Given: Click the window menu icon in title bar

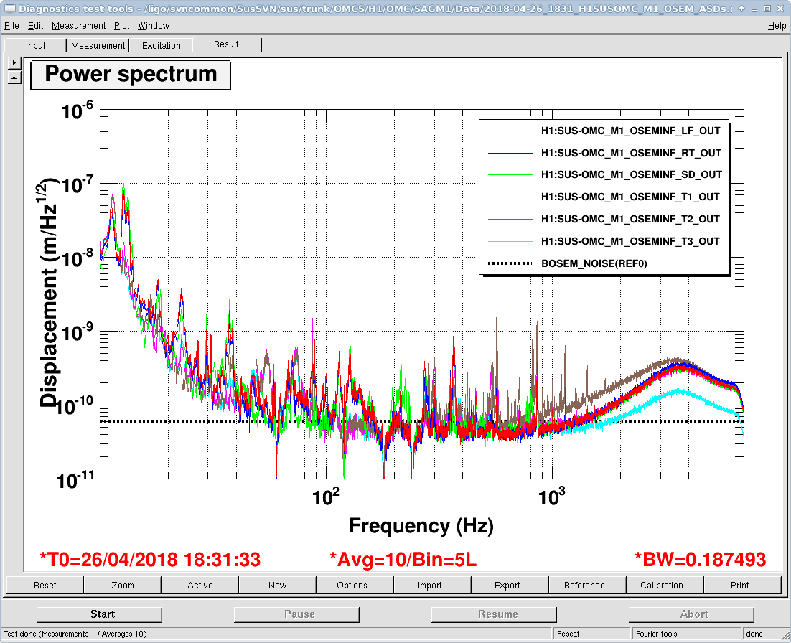Looking at the screenshot, I should [9, 9].
